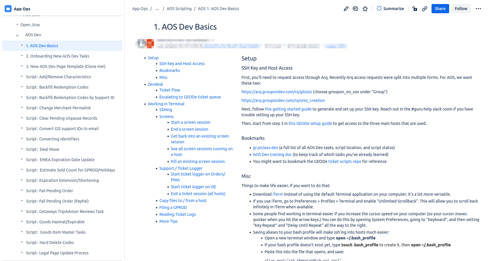
Task: Open the arq gitosis link
Action: coord(277,92)
